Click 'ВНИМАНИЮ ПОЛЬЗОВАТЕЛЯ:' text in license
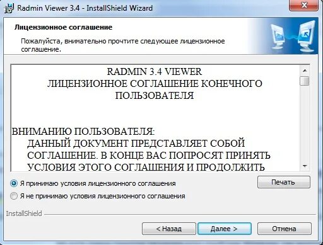The image size is (323, 245). tap(83, 132)
